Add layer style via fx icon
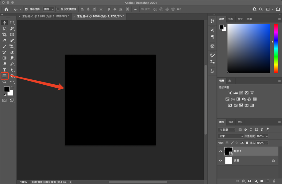This screenshot has height=184, width=282. 244,181
